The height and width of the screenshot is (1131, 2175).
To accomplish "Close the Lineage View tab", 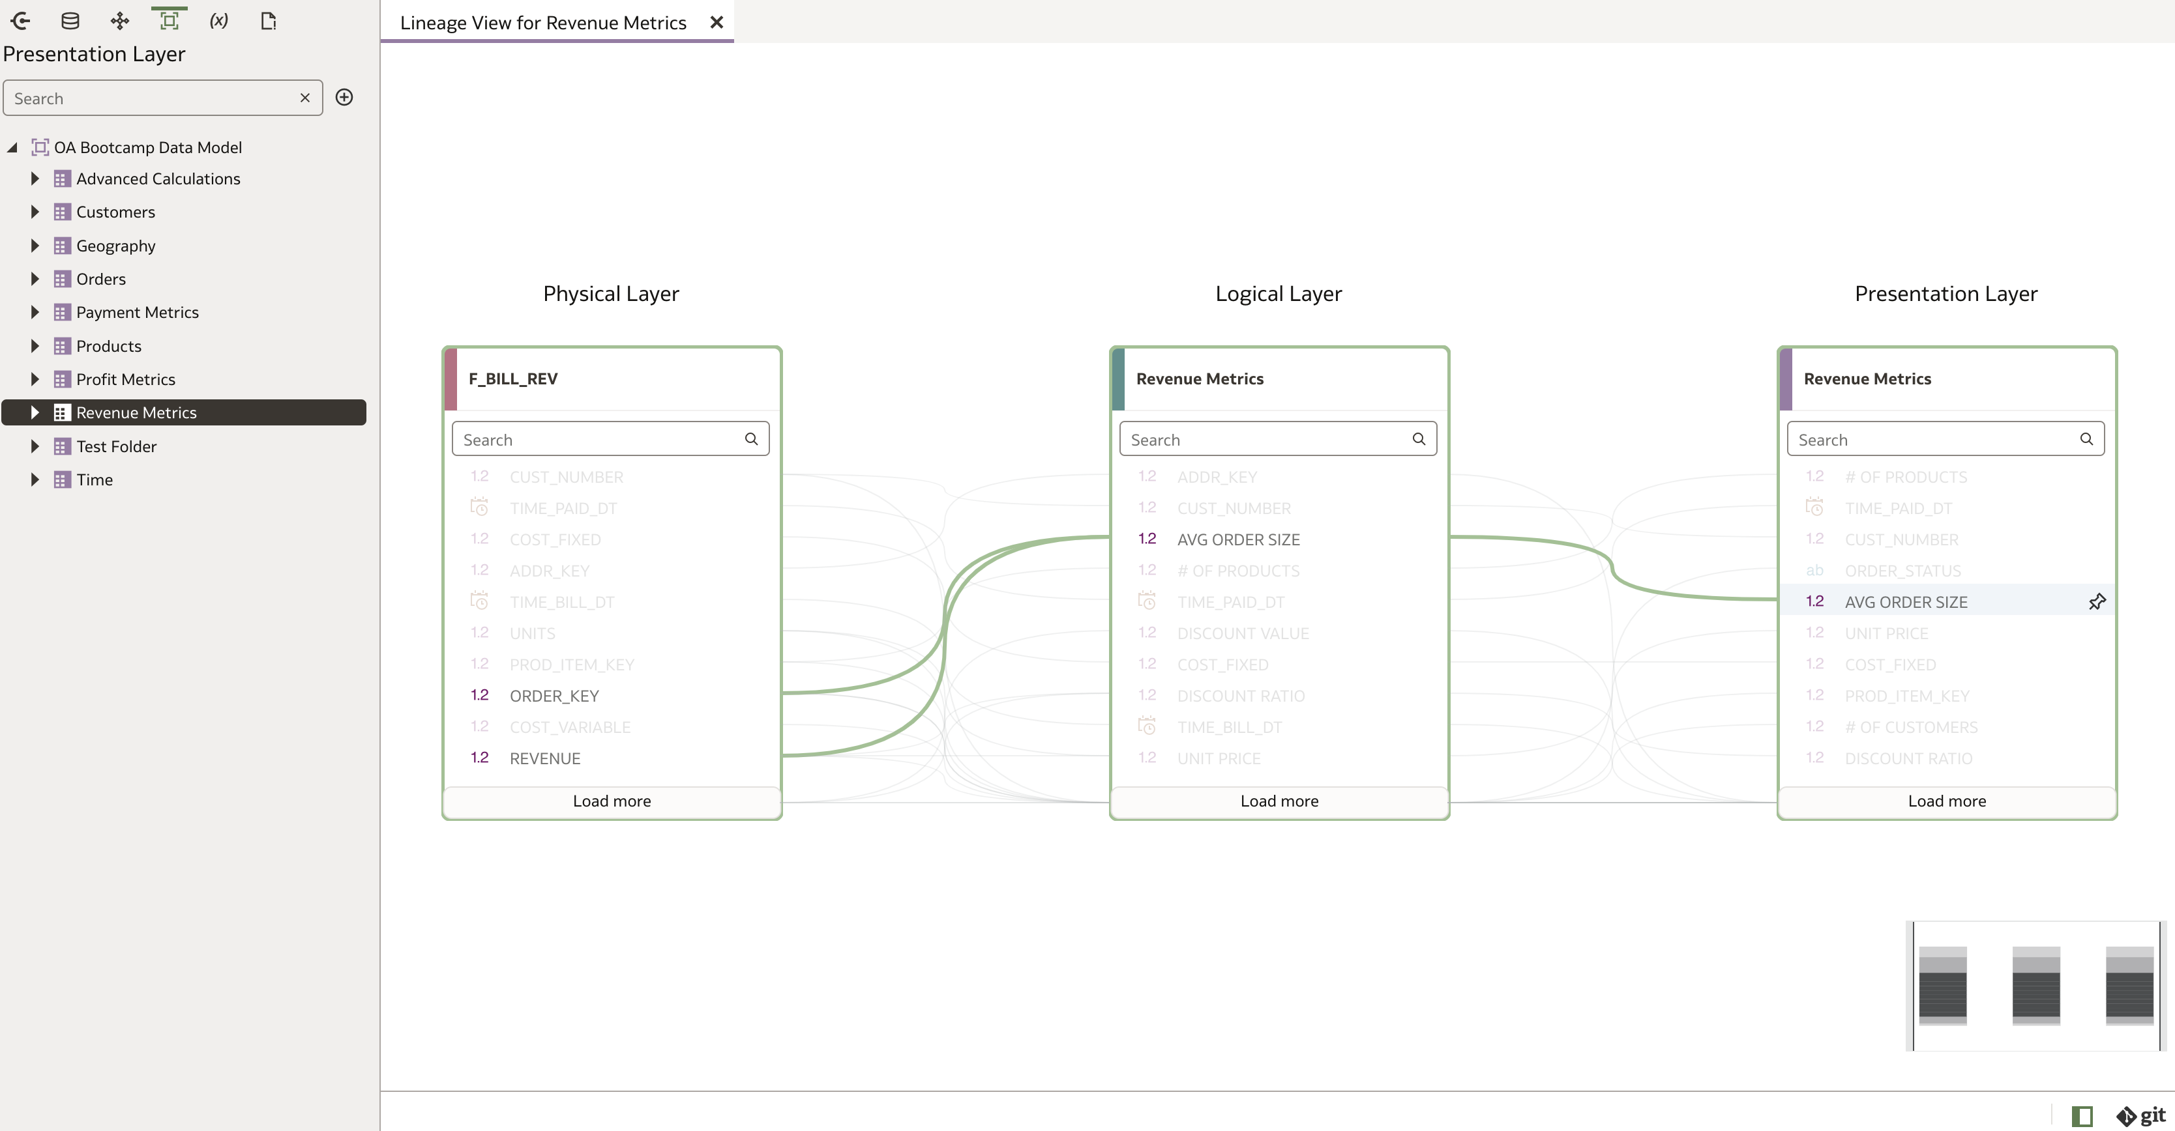I will pos(717,23).
